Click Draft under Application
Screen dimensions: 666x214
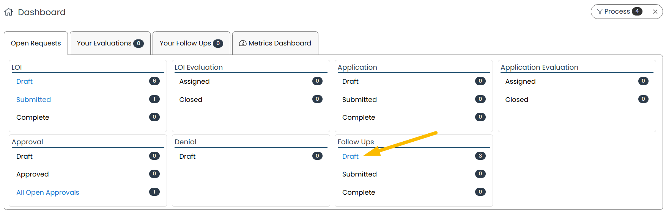pos(350,81)
